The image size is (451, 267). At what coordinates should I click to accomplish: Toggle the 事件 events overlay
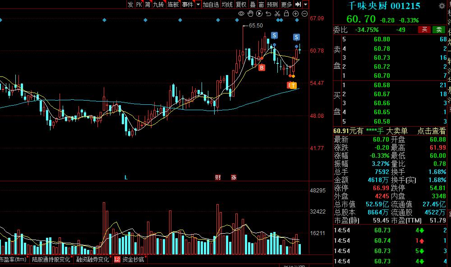point(188,4)
